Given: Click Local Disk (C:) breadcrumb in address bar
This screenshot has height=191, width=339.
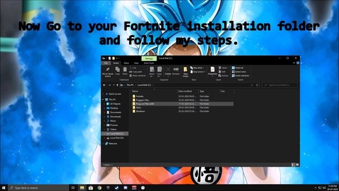Looking at the screenshot, I should pos(145,85).
